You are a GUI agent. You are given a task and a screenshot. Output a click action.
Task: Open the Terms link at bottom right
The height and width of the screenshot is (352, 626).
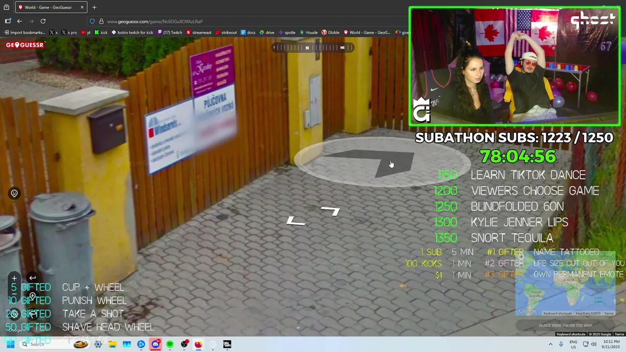(x=619, y=334)
